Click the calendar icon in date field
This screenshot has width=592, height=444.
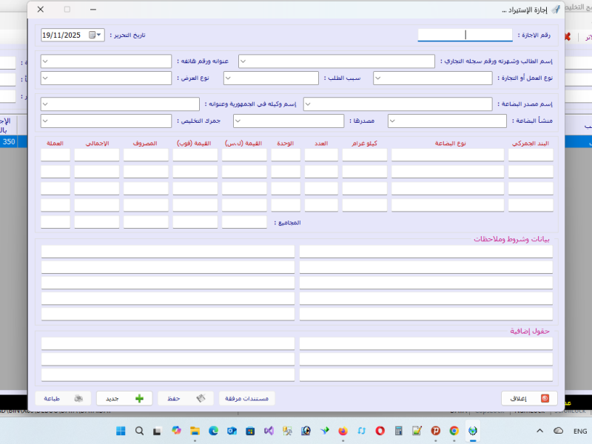pos(92,35)
